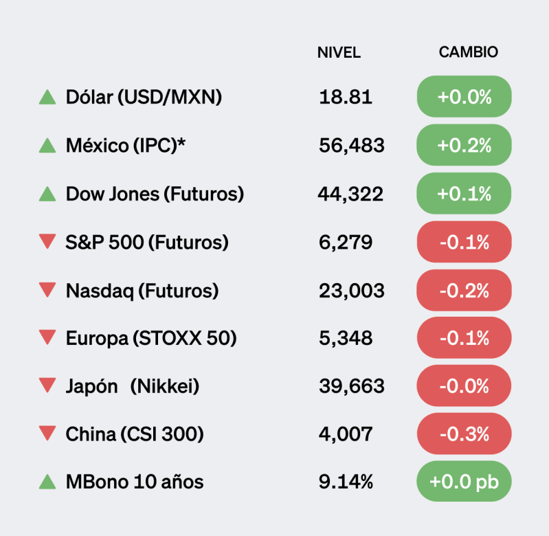The height and width of the screenshot is (536, 549).
Task: Select the CAMBIO column header
Action: click(469, 53)
